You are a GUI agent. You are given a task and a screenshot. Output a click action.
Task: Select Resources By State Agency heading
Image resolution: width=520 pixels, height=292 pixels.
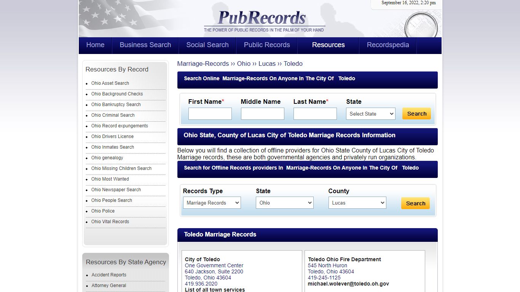126,262
